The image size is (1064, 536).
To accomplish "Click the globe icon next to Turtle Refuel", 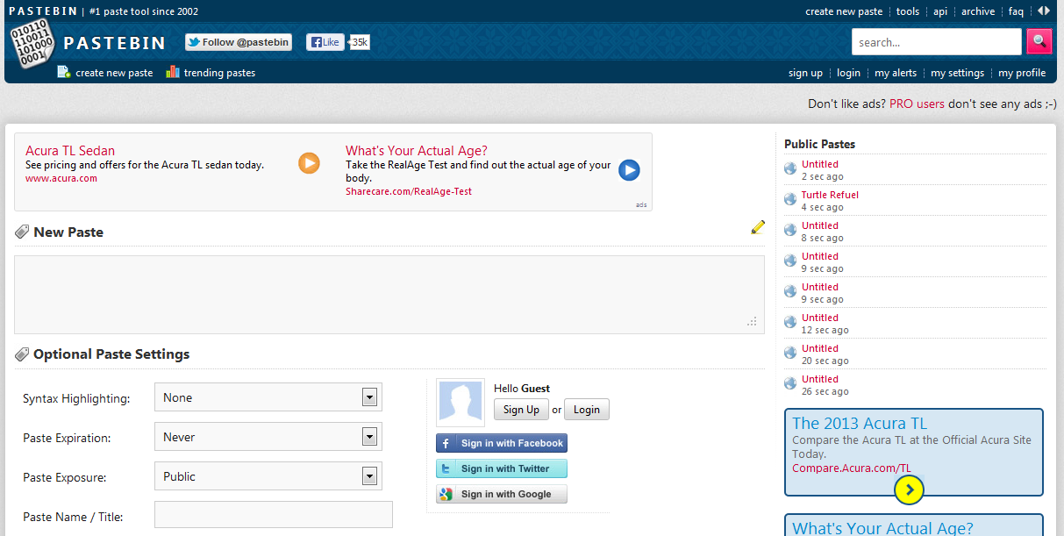I will point(790,200).
